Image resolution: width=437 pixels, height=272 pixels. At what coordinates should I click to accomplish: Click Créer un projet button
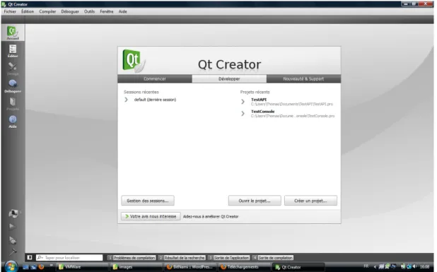click(x=310, y=201)
